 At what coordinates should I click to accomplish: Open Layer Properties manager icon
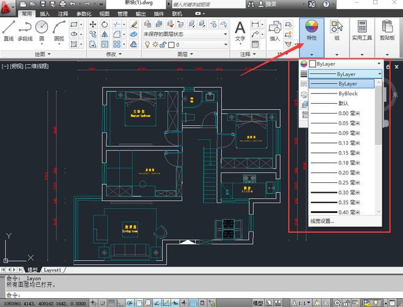147,25
